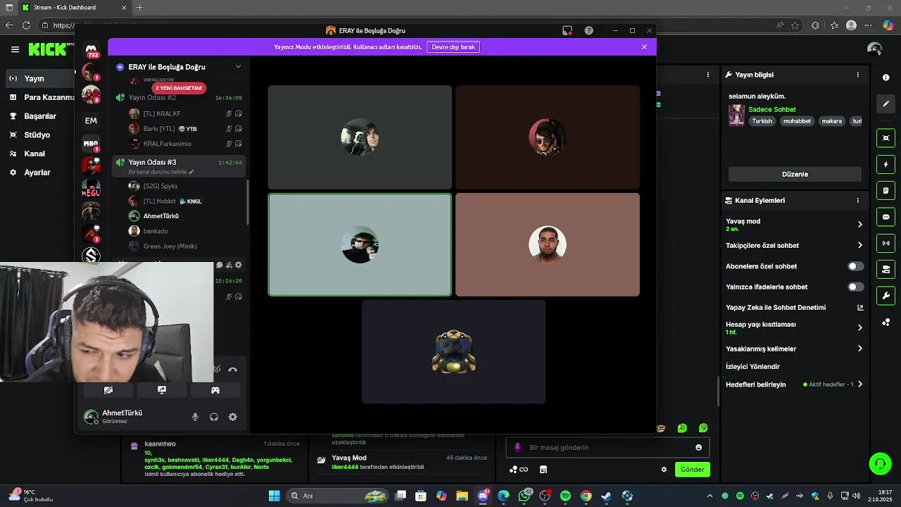Toggle Discord headphone deafen
Image resolution: width=901 pixels, height=507 pixels.
(214, 417)
